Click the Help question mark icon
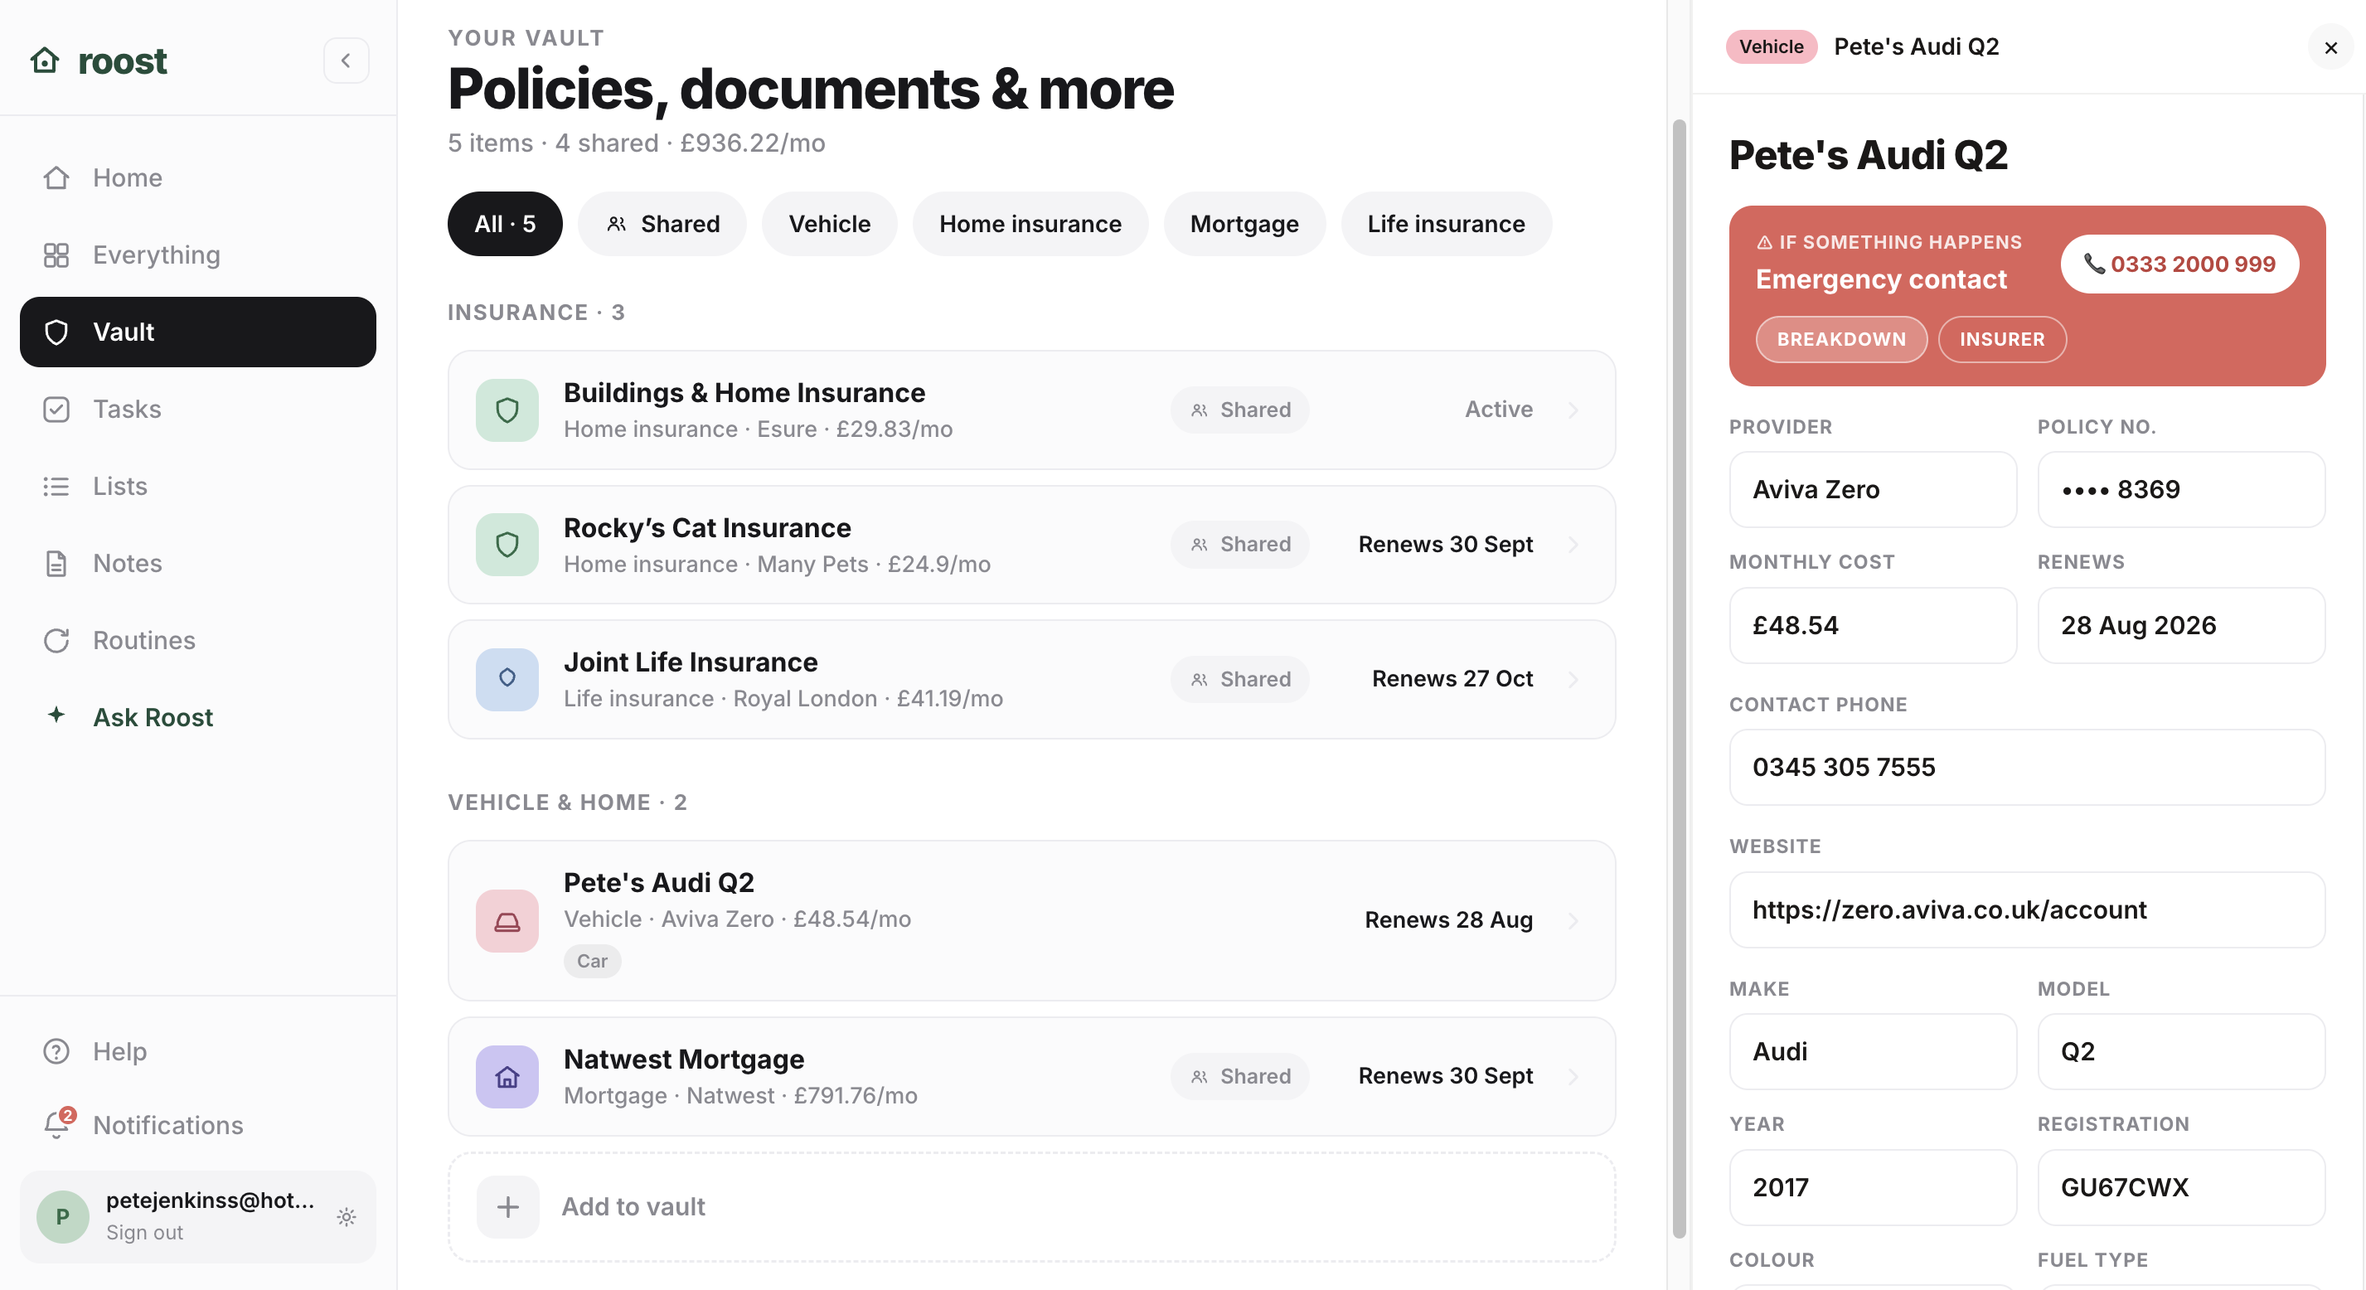This screenshot has width=2366, height=1290. 56,1050
